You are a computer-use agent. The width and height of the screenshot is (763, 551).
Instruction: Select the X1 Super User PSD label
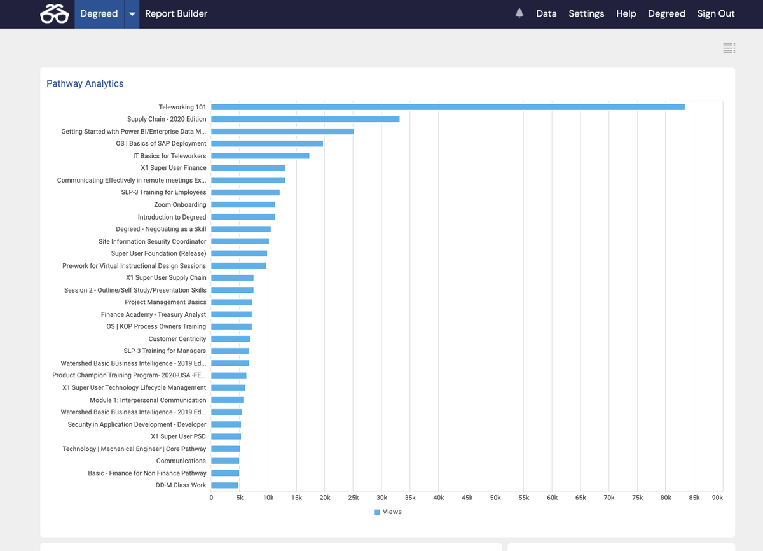click(179, 436)
